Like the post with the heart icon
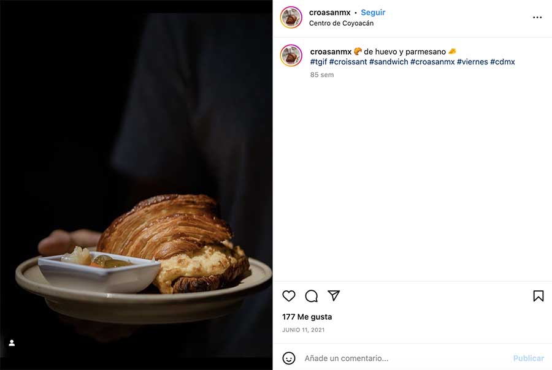Viewport: 552px width, 370px height. pos(289,296)
